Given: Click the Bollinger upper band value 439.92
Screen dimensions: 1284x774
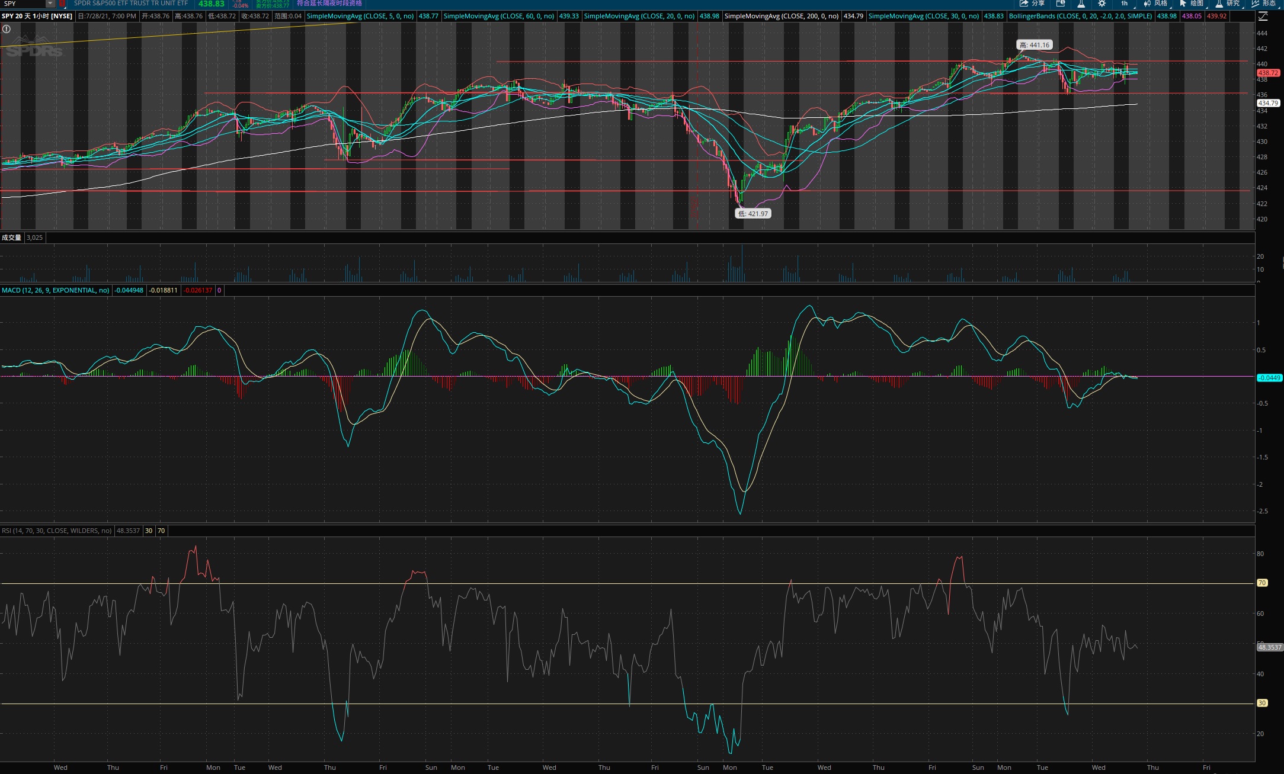Looking at the screenshot, I should 1216,16.
